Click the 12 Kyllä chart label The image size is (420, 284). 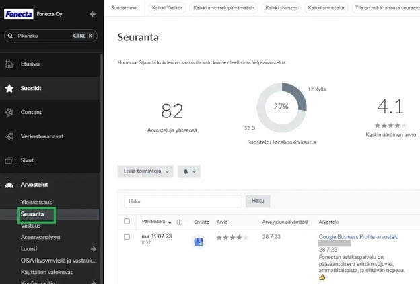click(317, 89)
